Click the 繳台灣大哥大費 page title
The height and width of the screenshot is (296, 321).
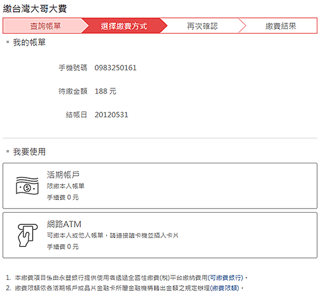(x=35, y=9)
